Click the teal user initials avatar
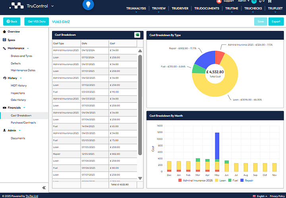 click(x=254, y=1)
